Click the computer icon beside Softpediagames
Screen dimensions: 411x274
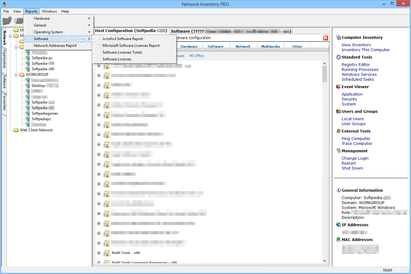[27, 113]
